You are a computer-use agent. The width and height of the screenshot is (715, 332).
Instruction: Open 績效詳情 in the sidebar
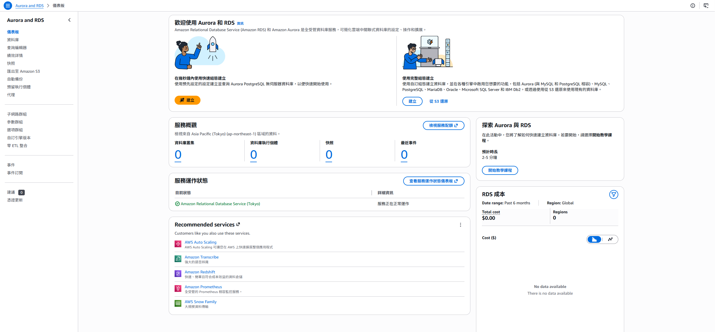pyautogui.click(x=15, y=56)
